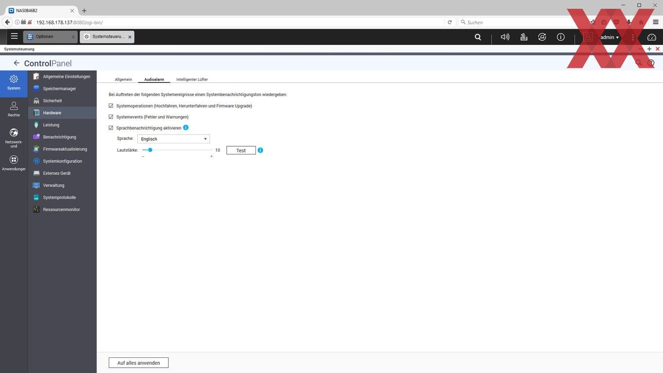Toggle Systemoperationen checkbox
Screen dimensions: 663x373
click(x=111, y=106)
